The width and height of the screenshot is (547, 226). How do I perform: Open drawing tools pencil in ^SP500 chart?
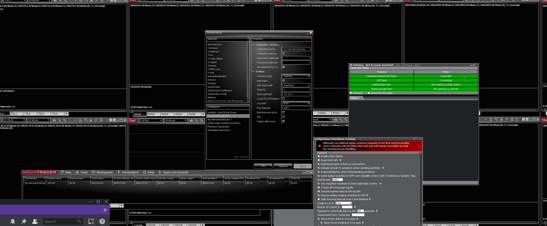196,120
